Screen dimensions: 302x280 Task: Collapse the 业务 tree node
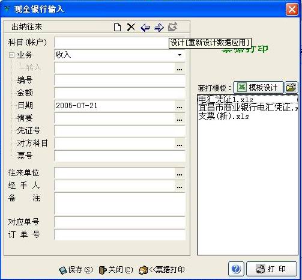[11, 55]
